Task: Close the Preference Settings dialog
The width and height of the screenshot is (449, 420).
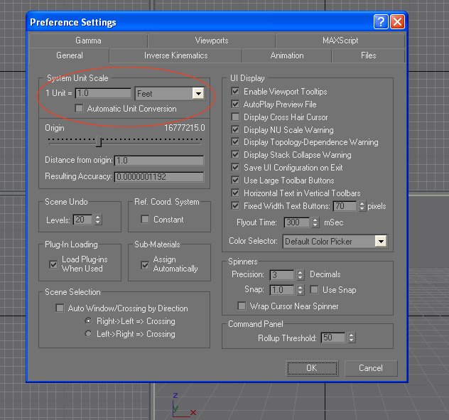Action: (x=396, y=22)
